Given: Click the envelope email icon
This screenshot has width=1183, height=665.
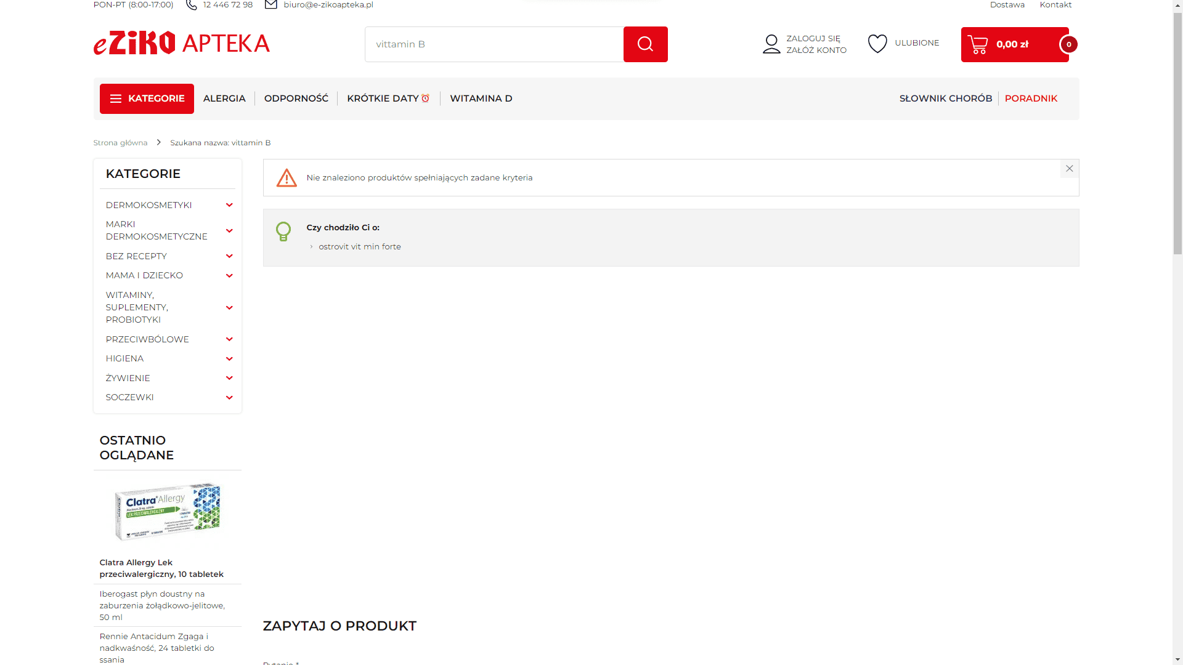Looking at the screenshot, I should tap(270, 5).
